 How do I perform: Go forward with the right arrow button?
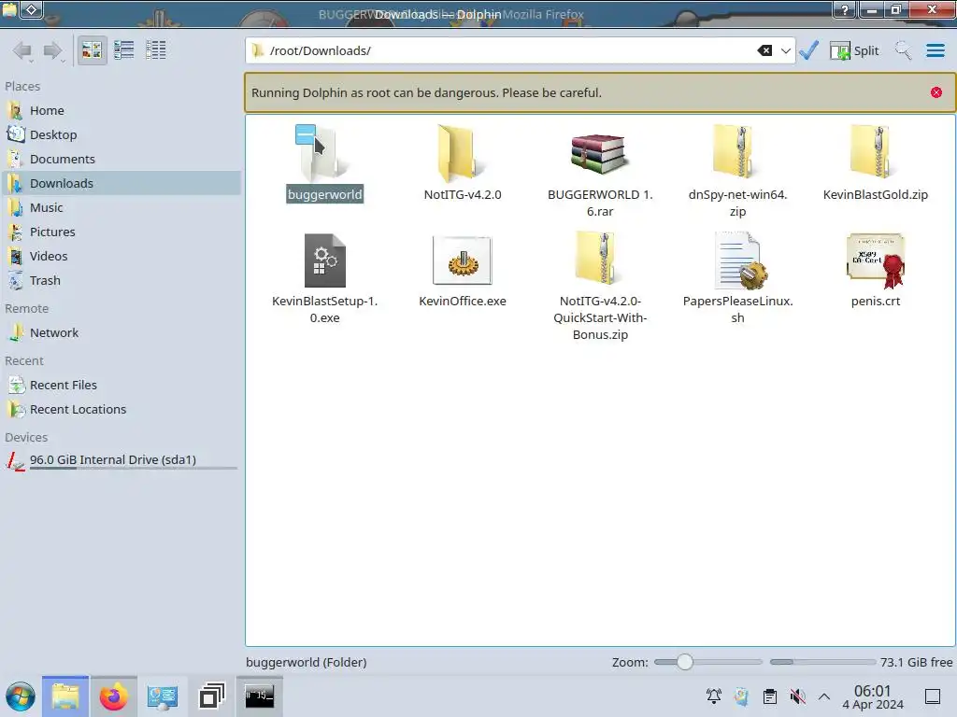pos(53,50)
